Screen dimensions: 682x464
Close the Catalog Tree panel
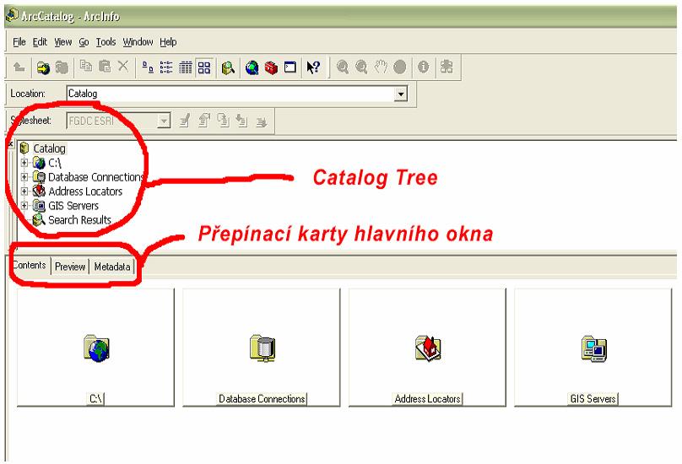[x=11, y=143]
